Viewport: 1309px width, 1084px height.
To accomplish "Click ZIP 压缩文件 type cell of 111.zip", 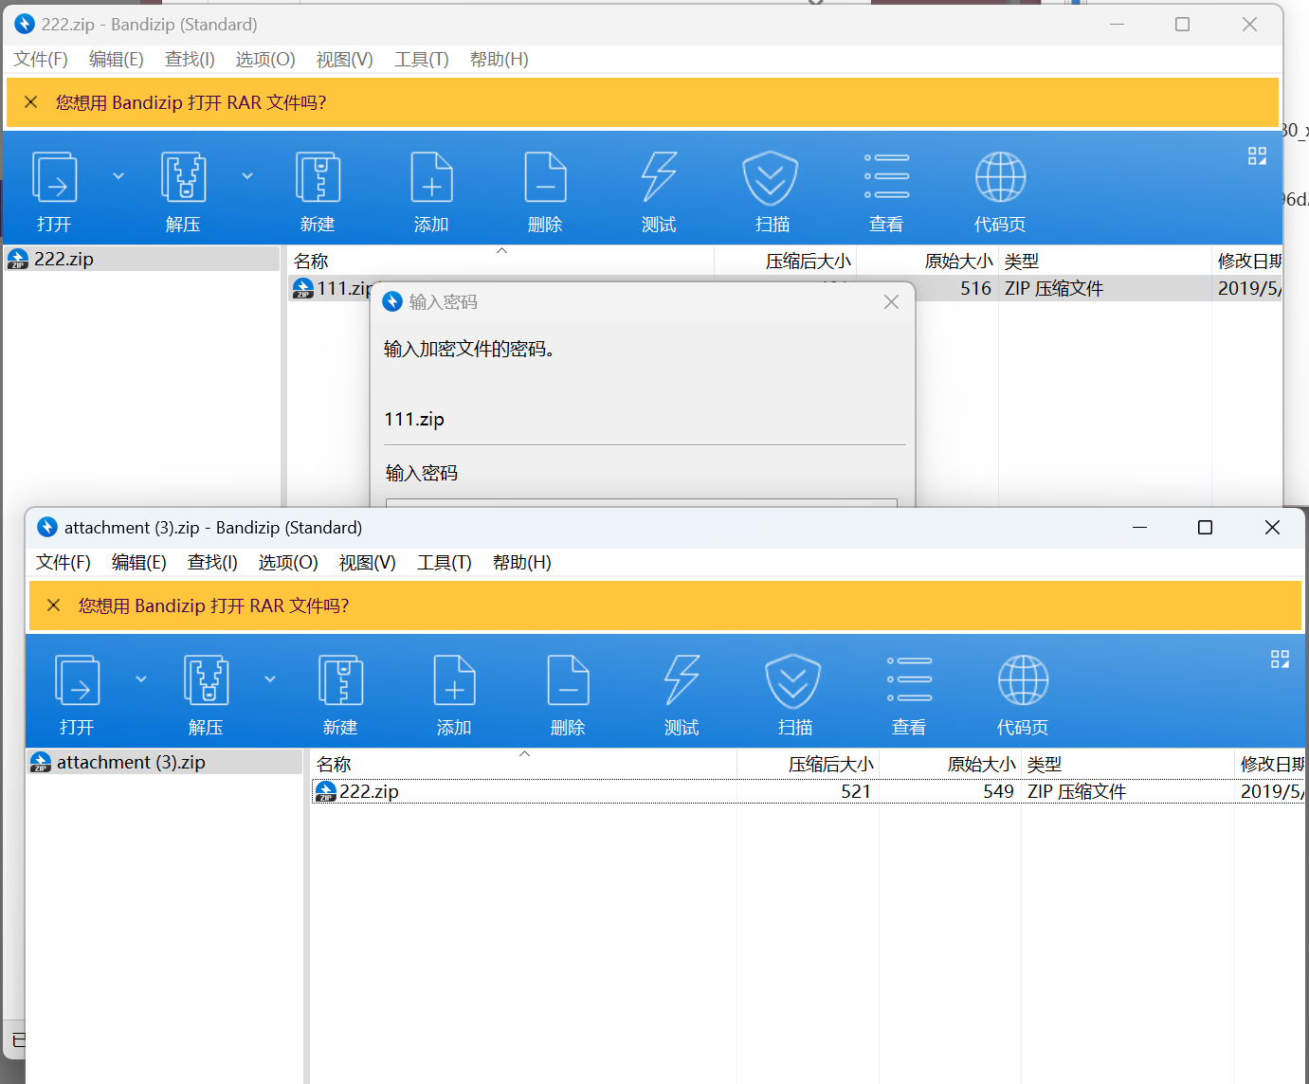I will (1054, 288).
